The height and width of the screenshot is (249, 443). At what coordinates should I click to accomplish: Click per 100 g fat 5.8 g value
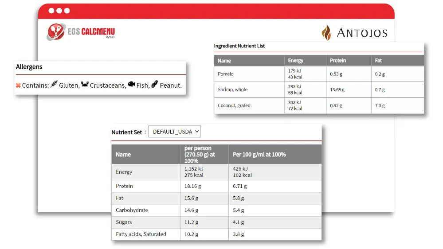click(238, 198)
